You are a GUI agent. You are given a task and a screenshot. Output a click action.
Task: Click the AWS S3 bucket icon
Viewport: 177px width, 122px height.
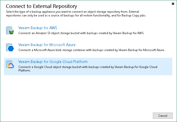coord(10,30)
